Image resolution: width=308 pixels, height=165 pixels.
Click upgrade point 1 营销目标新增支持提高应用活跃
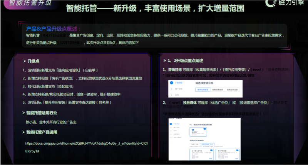click(60, 70)
